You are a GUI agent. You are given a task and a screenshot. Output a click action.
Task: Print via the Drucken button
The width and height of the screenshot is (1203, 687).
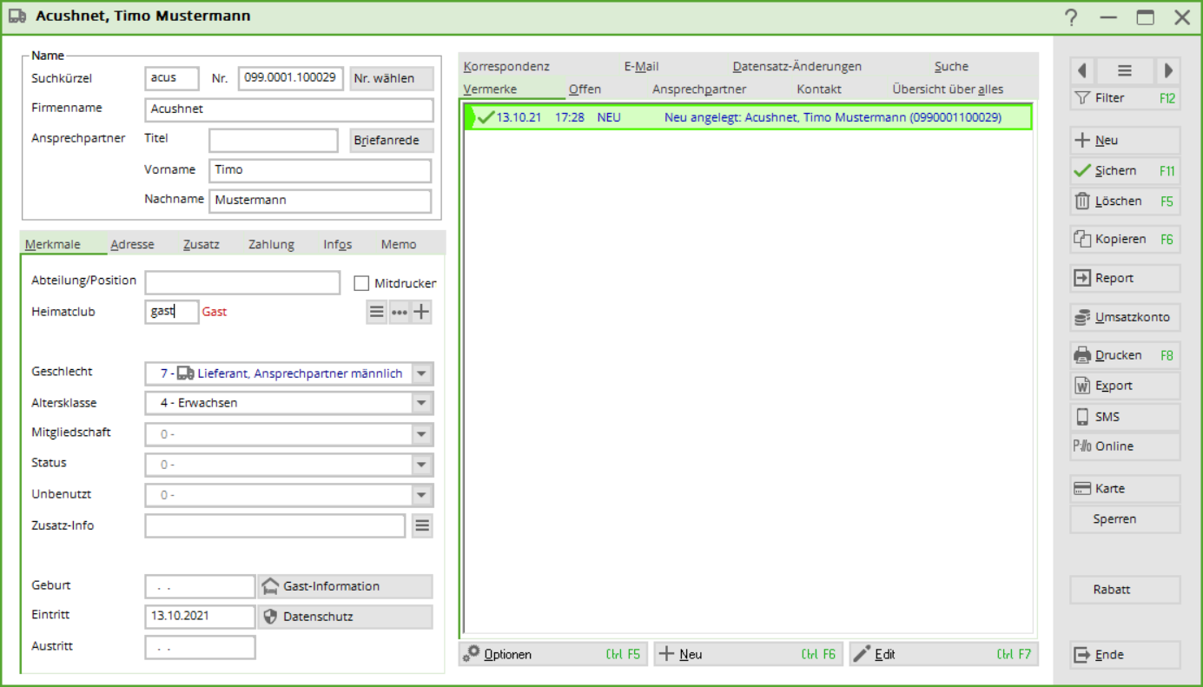[1124, 355]
